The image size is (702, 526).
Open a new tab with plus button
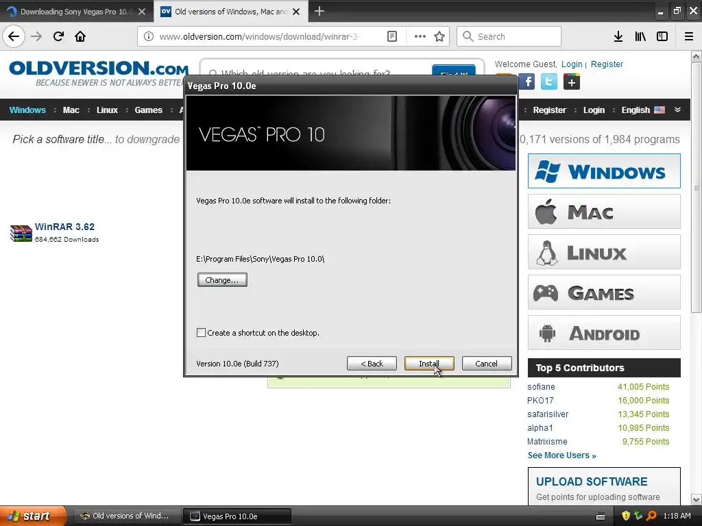[x=319, y=11]
